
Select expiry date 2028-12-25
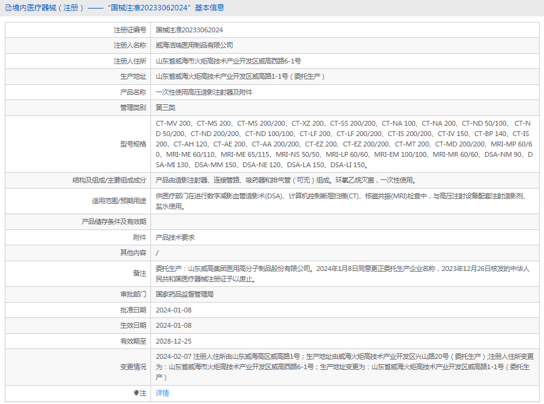[x=174, y=341]
